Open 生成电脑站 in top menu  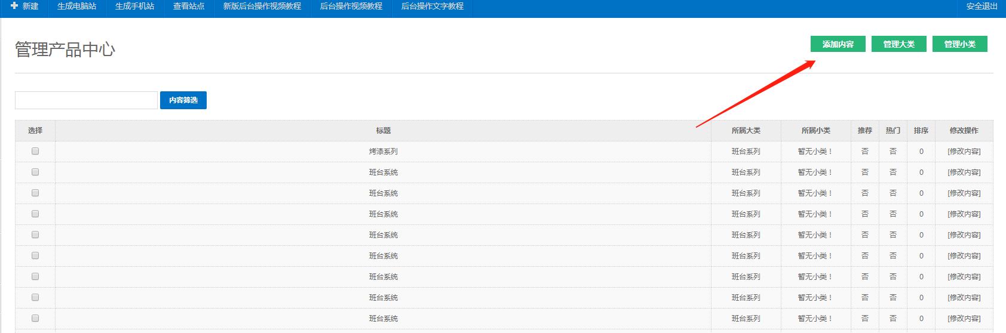point(76,6)
